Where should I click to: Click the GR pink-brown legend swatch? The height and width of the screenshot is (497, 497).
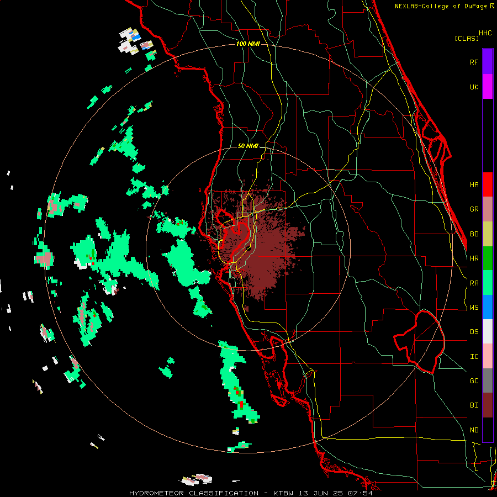488,209
